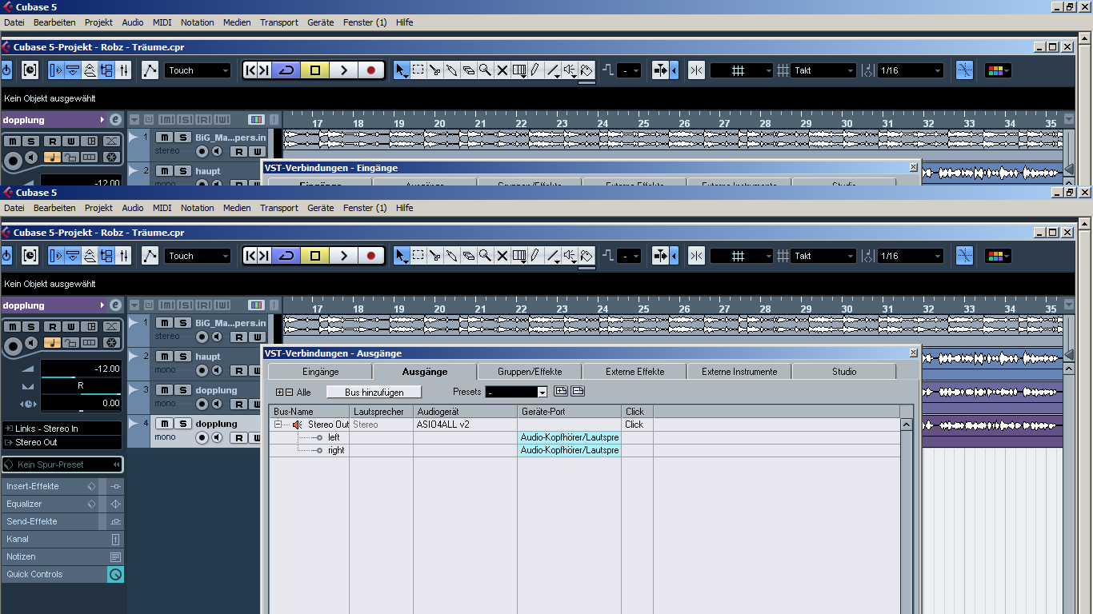The image size is (1093, 614).
Task: Click the red Record button in lower window
Action: 370,256
